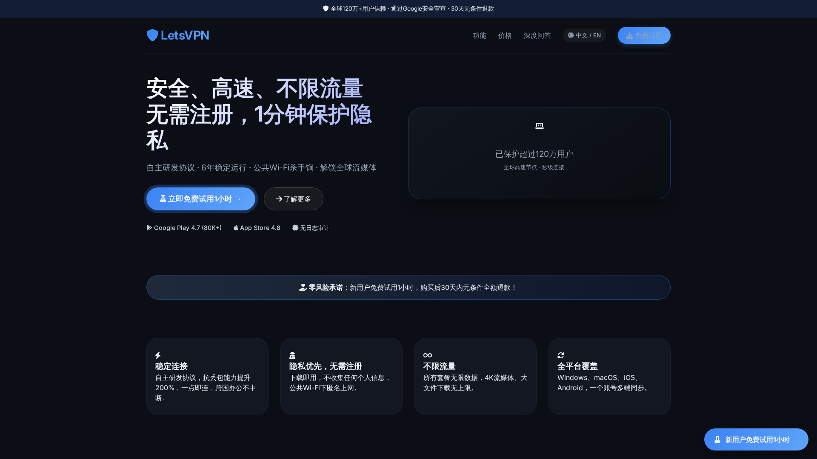Open the 功能 navigation item
The height and width of the screenshot is (459, 817).
coord(479,35)
